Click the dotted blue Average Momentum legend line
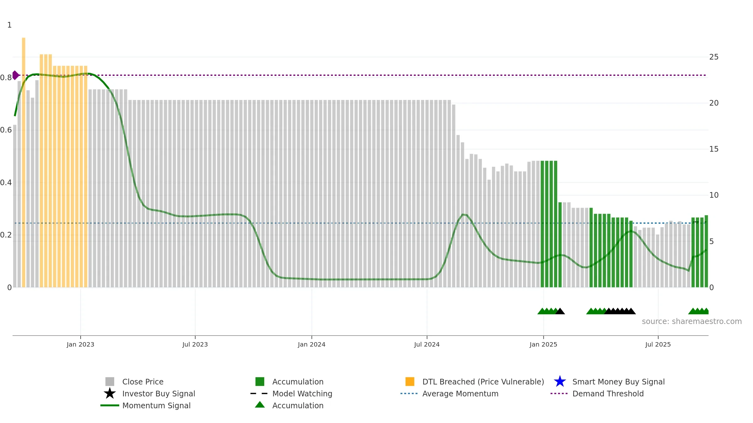This screenshot has height=423, width=753. (x=409, y=394)
